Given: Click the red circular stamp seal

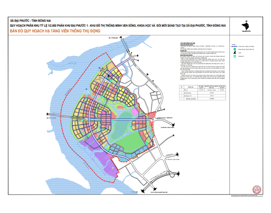Looking at the screenshot, I should pyautogui.click(x=257, y=190).
